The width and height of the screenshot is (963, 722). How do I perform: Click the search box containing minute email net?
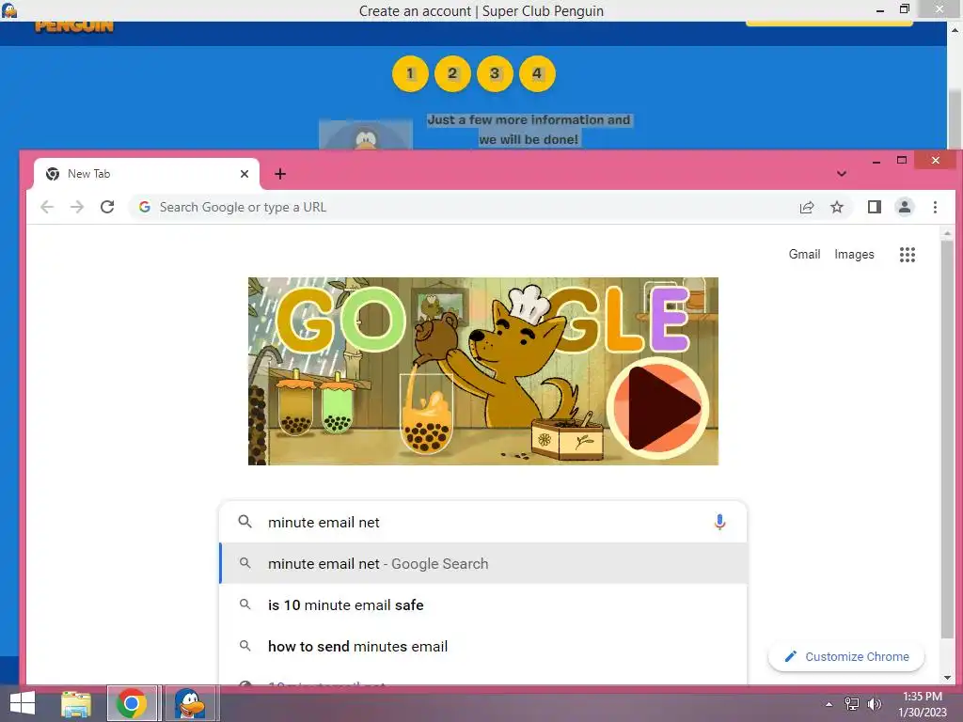pyautogui.click(x=482, y=522)
